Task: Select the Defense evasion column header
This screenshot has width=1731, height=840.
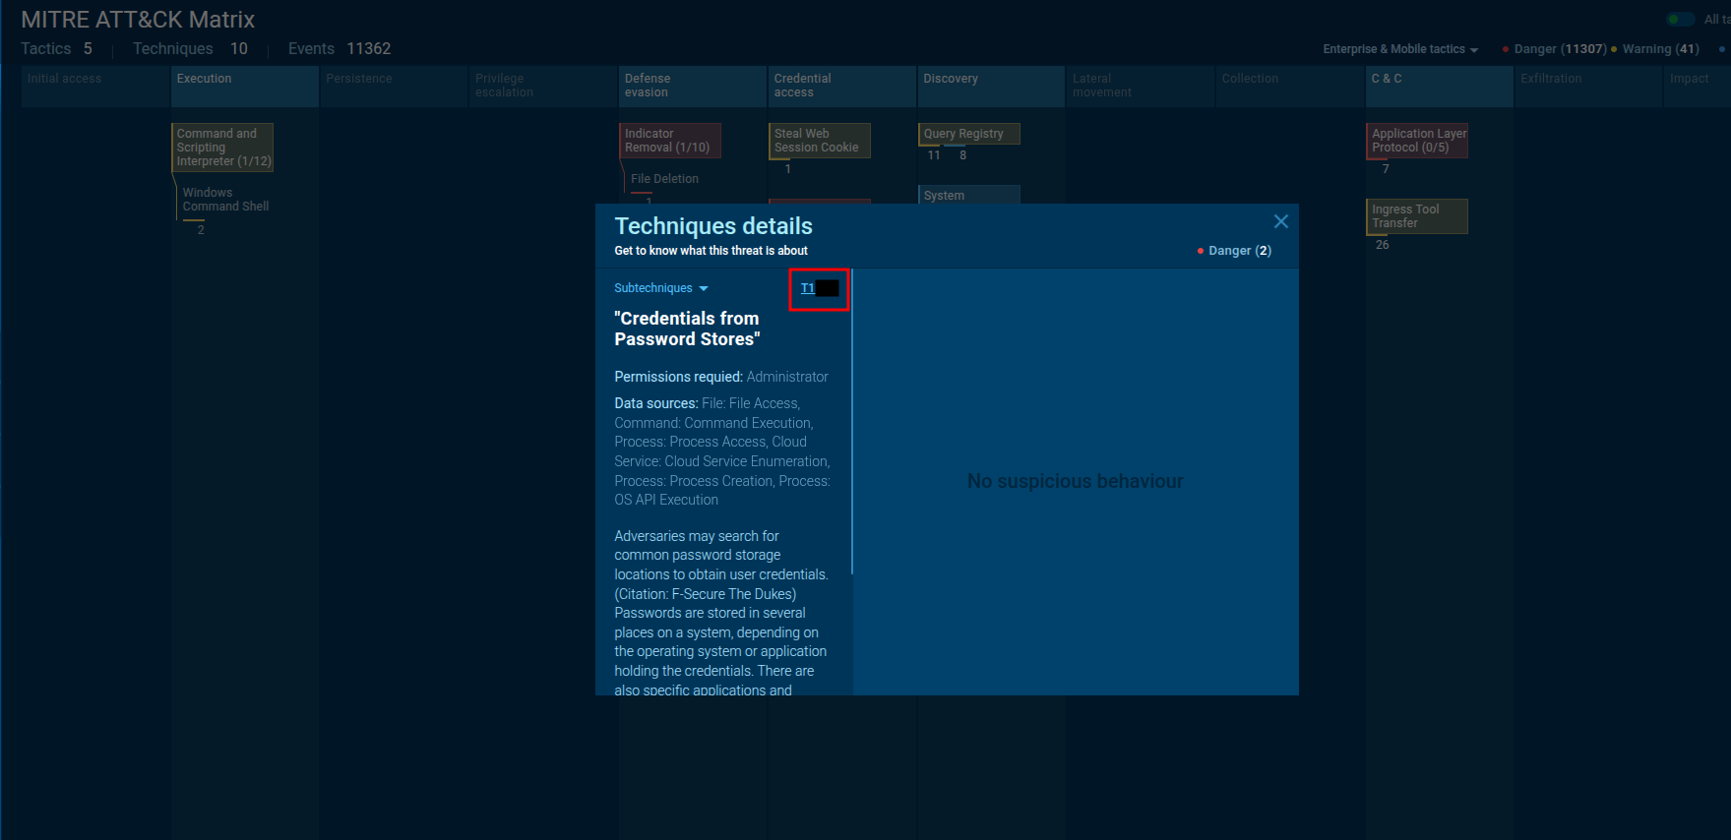Action: click(692, 87)
